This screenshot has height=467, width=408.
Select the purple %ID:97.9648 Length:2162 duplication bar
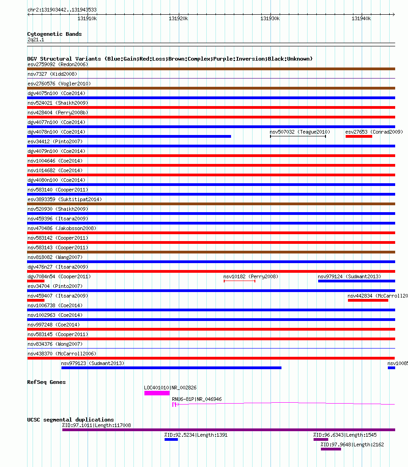pos(331,449)
